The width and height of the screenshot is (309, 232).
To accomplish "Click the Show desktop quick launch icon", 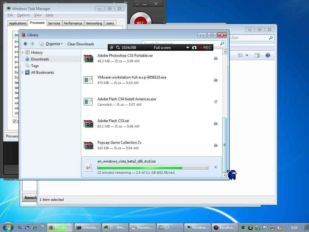I will pos(20,227).
